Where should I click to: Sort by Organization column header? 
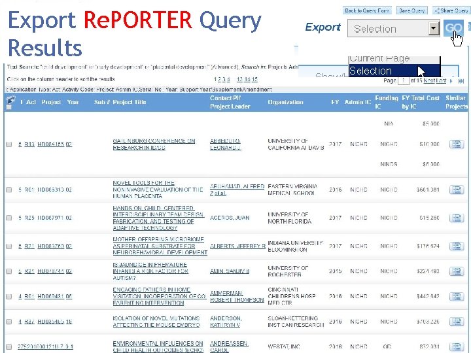tap(285, 102)
